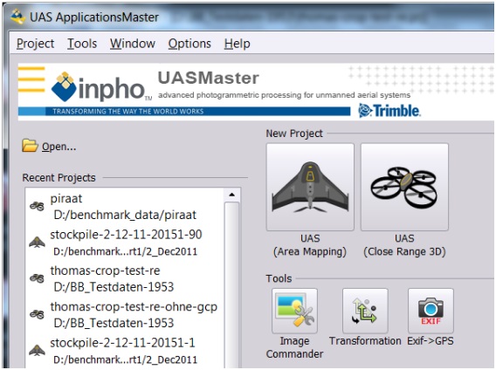Open the Project menu
Image resolution: width=496 pixels, height=370 pixels.
tap(36, 44)
